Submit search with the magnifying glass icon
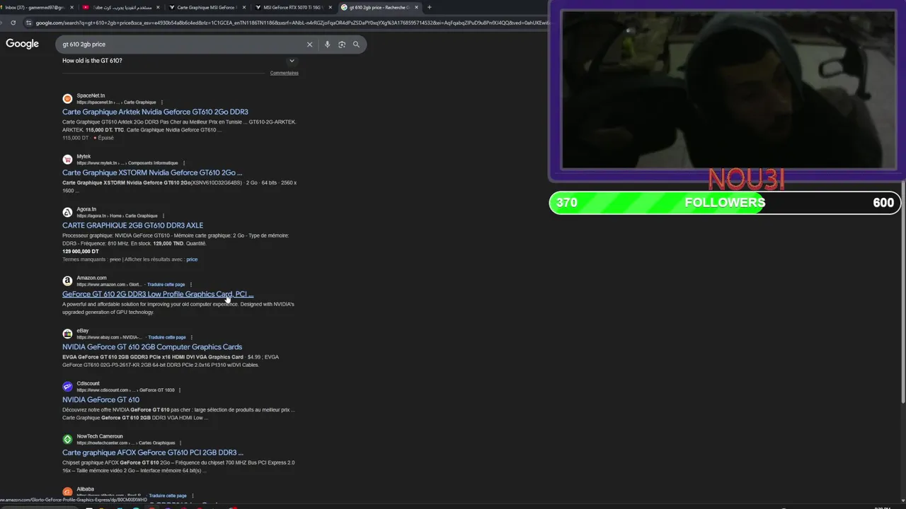Image resolution: width=906 pixels, height=509 pixels. (x=356, y=45)
